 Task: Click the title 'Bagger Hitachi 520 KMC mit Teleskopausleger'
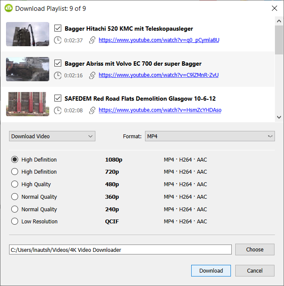click(x=129, y=29)
